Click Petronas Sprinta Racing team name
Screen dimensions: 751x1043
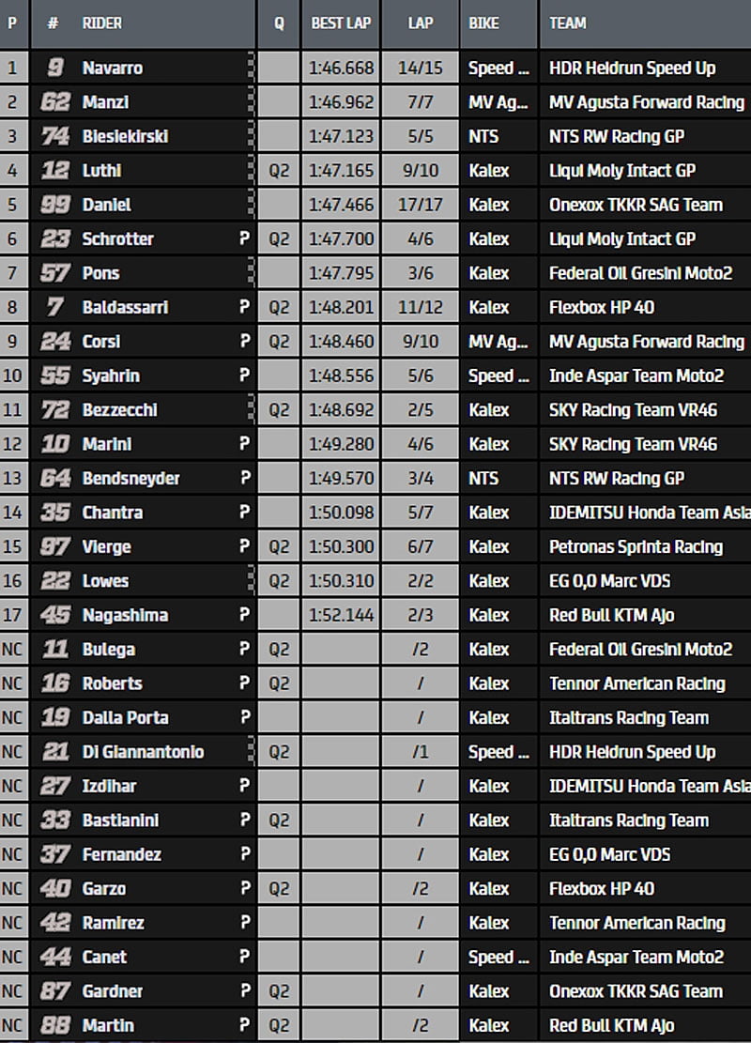tap(636, 546)
